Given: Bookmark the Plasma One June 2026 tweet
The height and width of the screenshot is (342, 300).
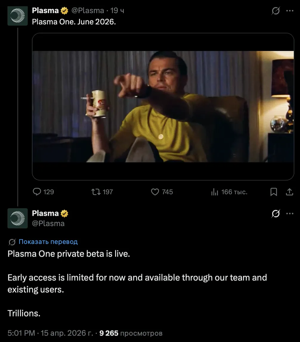Looking at the screenshot, I should point(273,192).
